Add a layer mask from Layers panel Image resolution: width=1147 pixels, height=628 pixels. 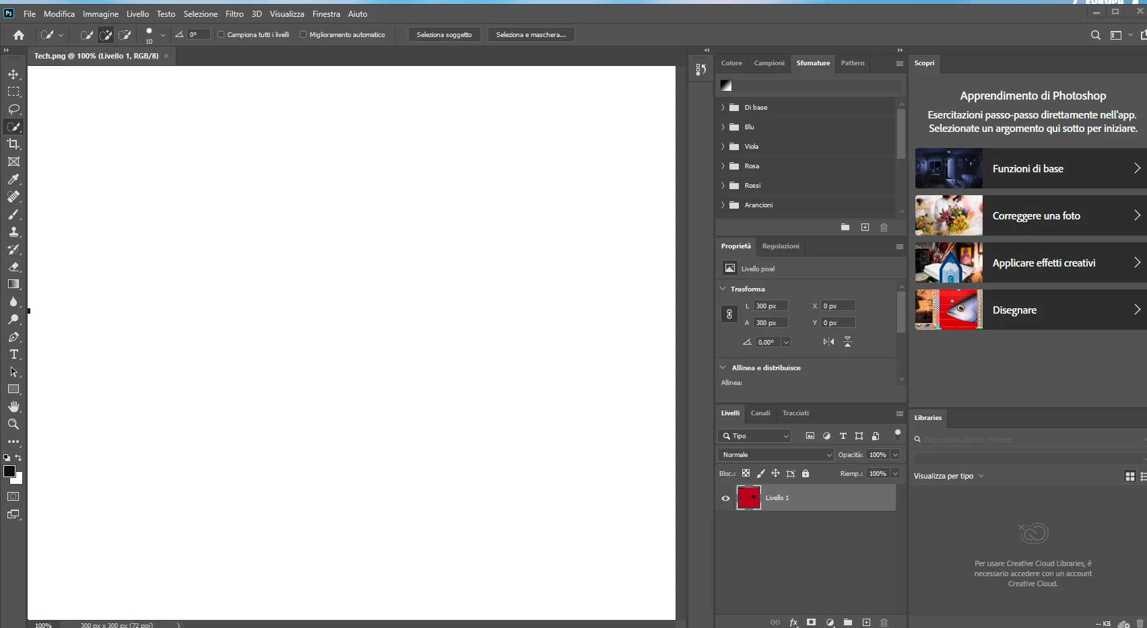pos(812,623)
